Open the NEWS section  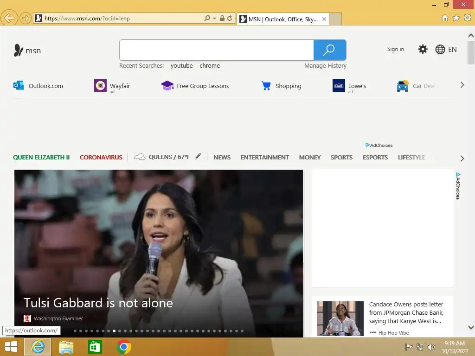222,158
